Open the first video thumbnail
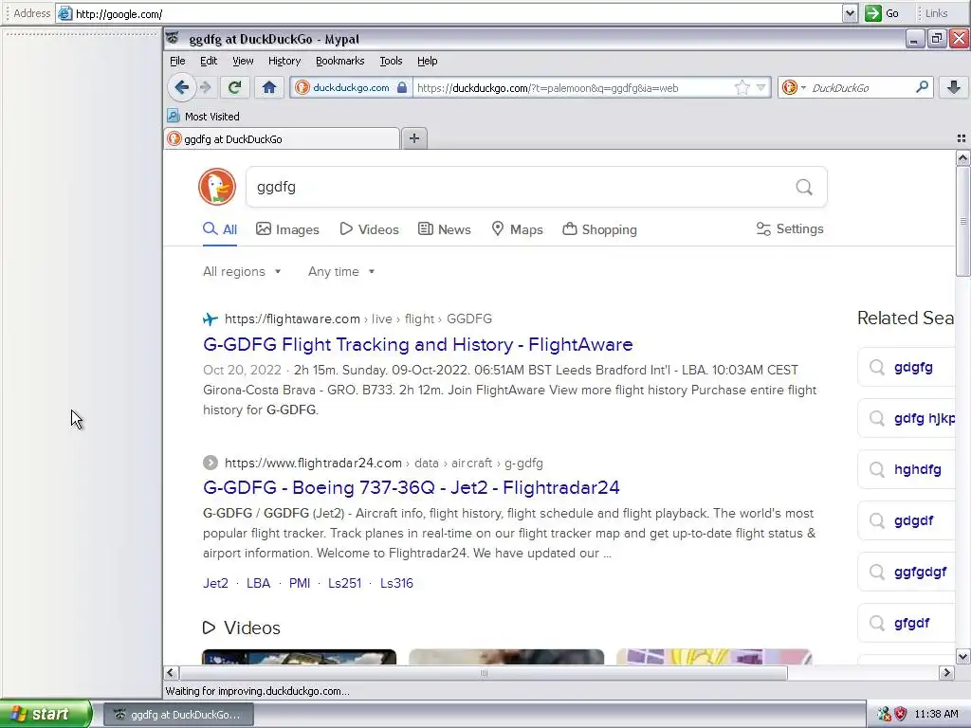The image size is (971, 728). click(x=299, y=656)
